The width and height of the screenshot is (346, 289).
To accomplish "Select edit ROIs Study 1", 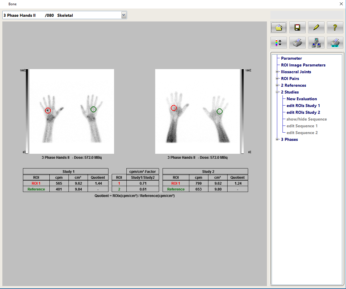I will tap(303, 106).
